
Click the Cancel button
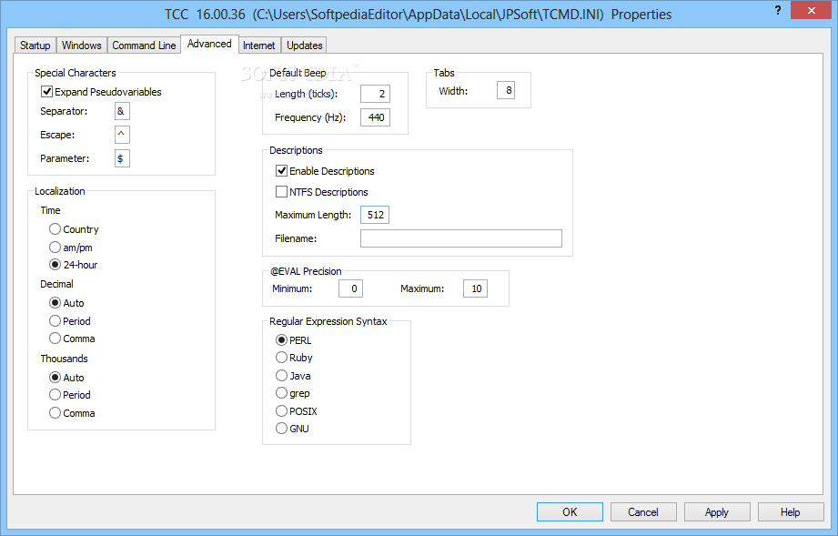tap(643, 512)
